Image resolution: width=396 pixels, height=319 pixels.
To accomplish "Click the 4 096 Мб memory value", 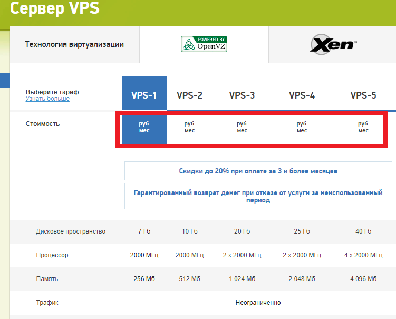I will click(x=363, y=279).
